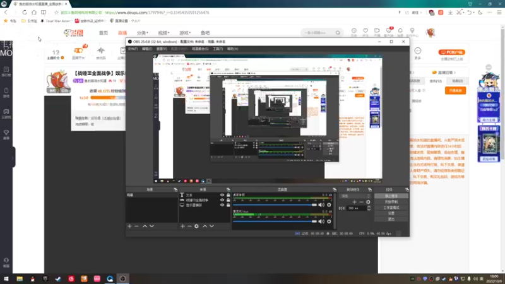Screen dimensions: 505x284
Task: Toggle lock on 战锤III全面战争 source
Action: (x=228, y=200)
